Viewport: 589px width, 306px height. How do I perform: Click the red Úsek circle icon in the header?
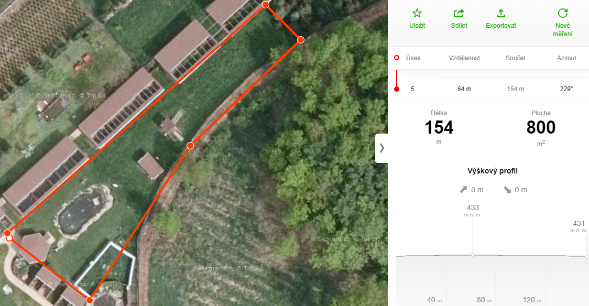(x=397, y=58)
